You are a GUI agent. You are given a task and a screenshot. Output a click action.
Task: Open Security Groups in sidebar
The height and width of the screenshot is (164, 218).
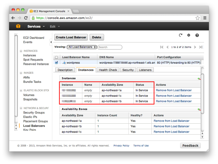tap(34, 113)
